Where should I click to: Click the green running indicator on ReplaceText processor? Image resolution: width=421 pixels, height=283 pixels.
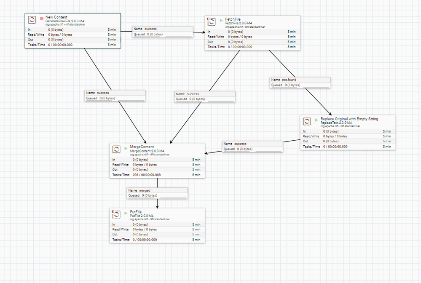[x=316, y=120]
